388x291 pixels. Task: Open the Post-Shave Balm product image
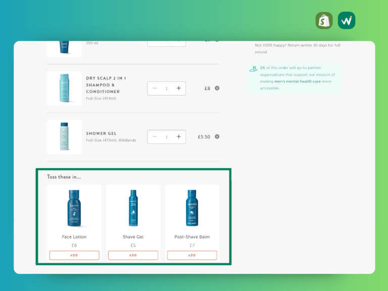[192, 208]
